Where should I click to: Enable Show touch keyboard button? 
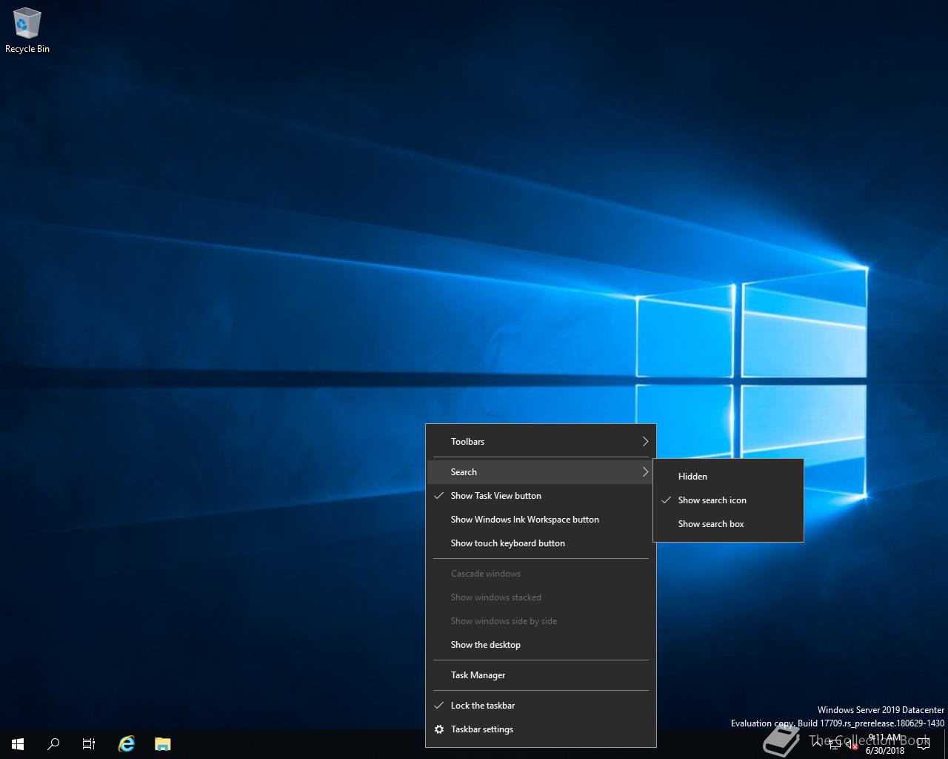point(541,543)
